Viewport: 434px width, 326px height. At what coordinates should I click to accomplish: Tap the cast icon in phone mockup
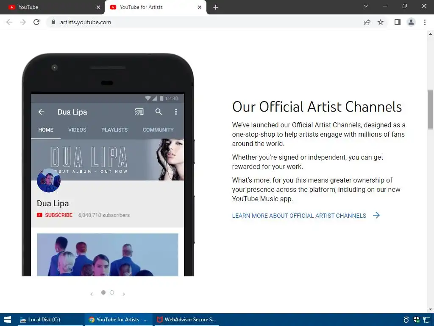click(139, 112)
